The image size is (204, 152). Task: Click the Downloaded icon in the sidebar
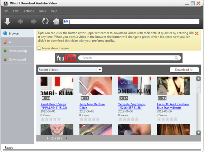5,59
